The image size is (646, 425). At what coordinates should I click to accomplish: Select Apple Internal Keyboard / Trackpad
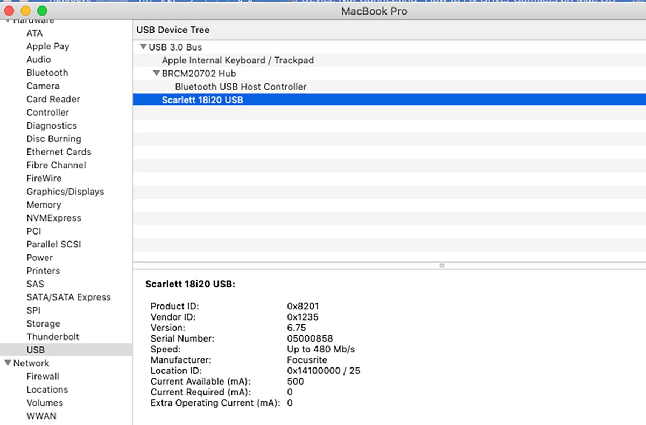[237, 60]
